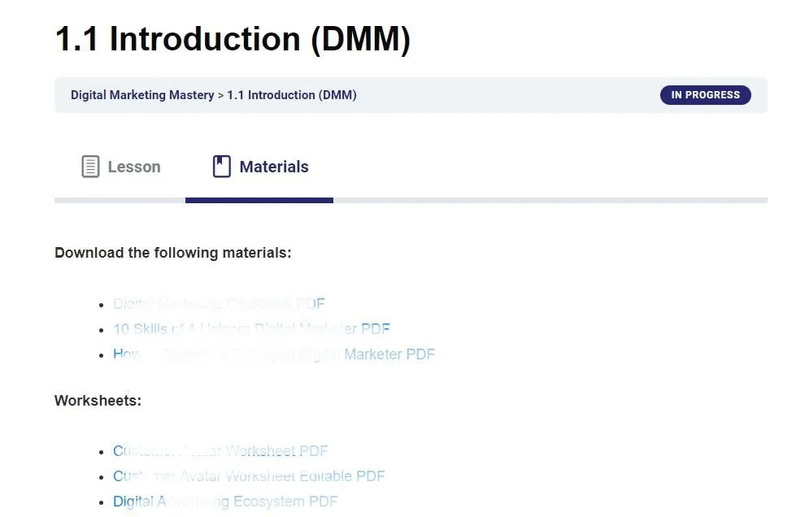Click the gray underline bar beneath Lesson tab

coord(120,200)
